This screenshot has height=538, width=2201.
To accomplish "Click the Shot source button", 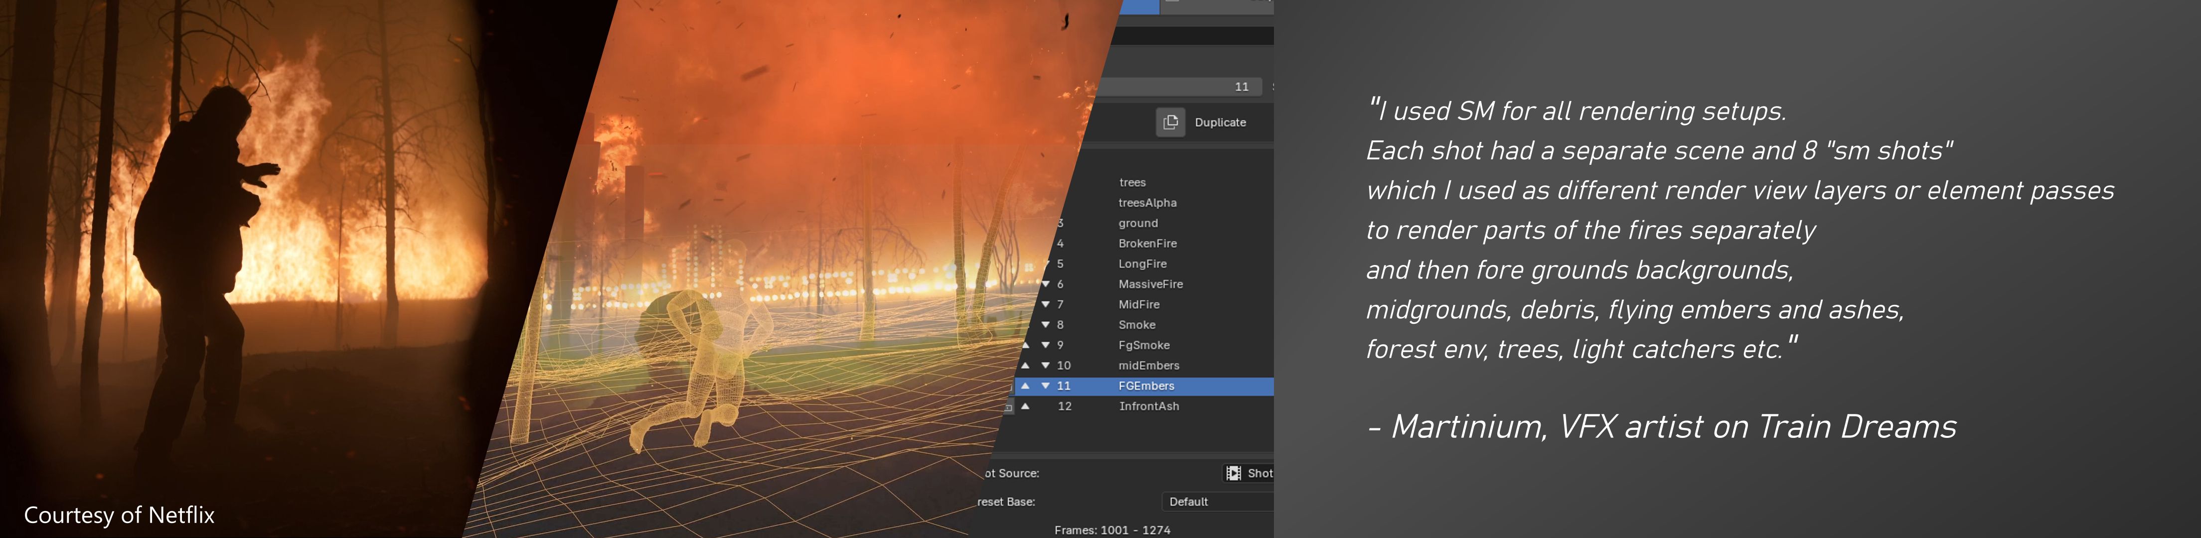I will click(x=1249, y=473).
